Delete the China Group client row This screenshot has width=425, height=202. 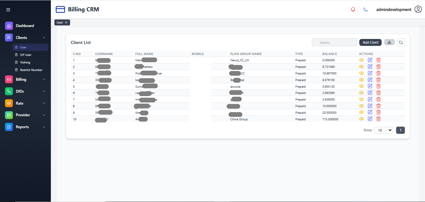point(378,119)
